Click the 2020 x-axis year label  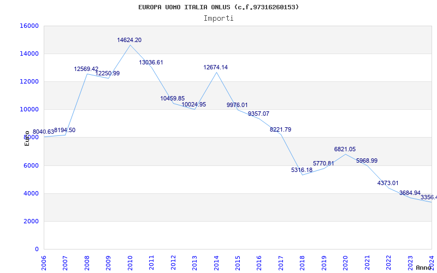[346, 263]
